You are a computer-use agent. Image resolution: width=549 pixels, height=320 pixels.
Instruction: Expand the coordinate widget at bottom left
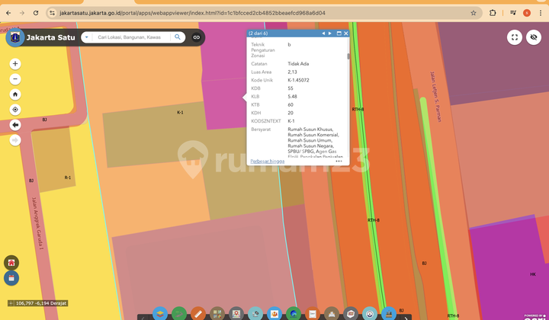click(11, 303)
